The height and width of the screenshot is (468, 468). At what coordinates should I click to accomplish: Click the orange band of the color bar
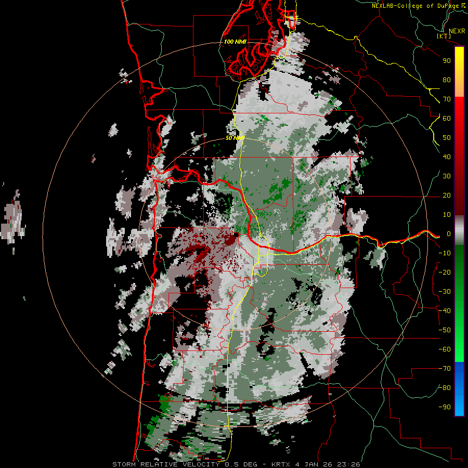tap(459, 85)
